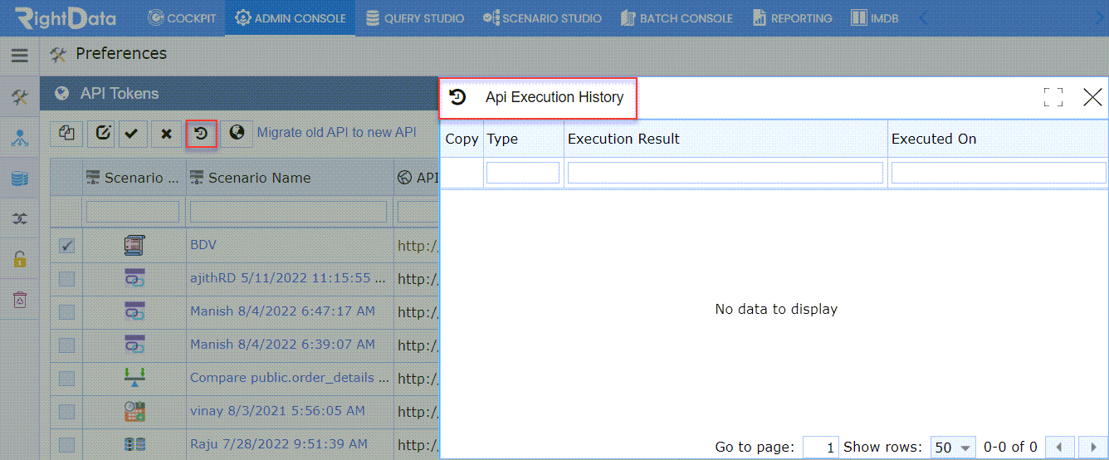Click the Go to page number field
1109x460 pixels.
(x=821, y=447)
